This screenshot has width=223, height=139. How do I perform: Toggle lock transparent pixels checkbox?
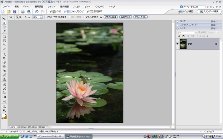tap(203, 36)
